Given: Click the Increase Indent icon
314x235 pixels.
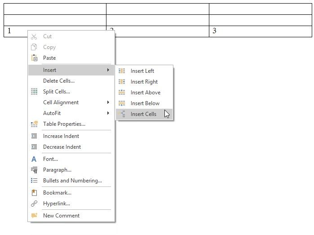Looking at the screenshot, I should (x=34, y=136).
